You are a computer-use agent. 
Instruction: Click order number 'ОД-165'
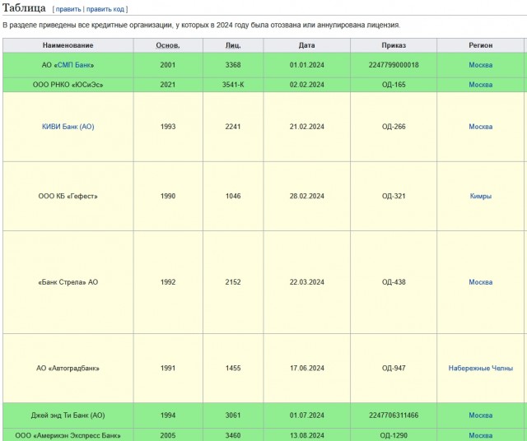pos(394,85)
